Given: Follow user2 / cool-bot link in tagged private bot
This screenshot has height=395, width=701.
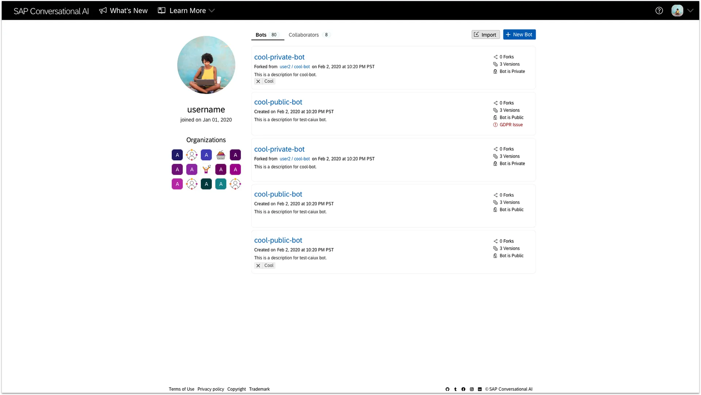Looking at the screenshot, I should tap(294, 67).
